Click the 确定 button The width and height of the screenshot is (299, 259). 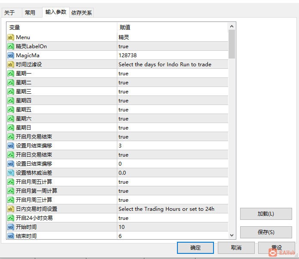[195, 248]
